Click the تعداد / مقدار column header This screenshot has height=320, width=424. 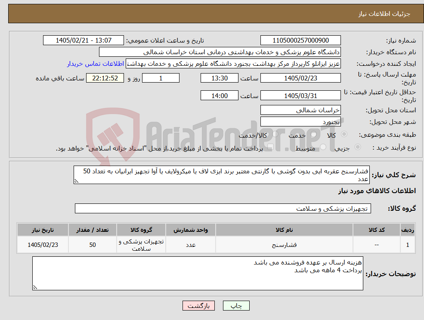[93, 230]
